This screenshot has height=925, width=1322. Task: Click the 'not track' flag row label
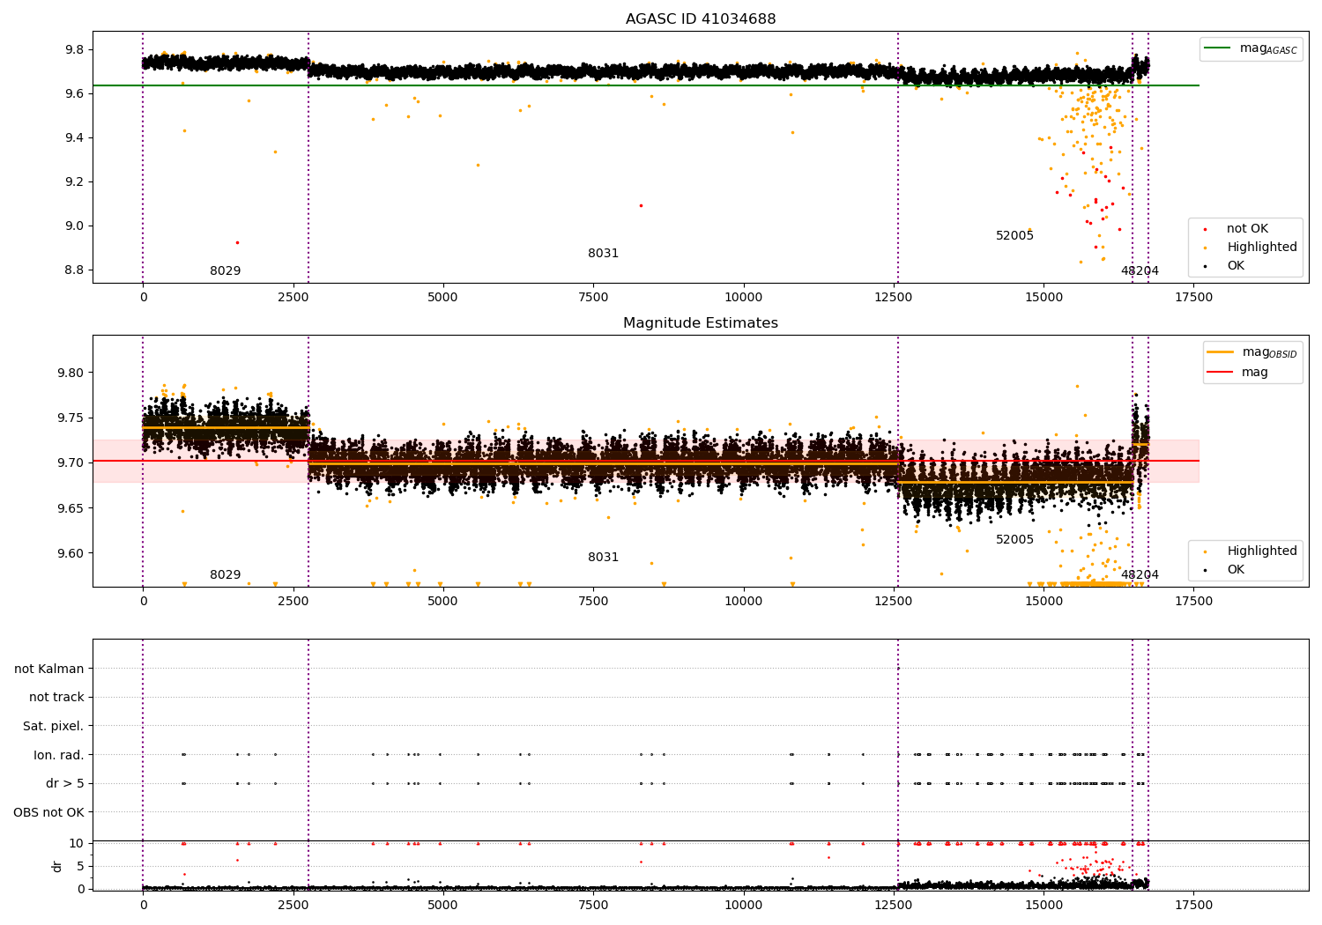56,698
